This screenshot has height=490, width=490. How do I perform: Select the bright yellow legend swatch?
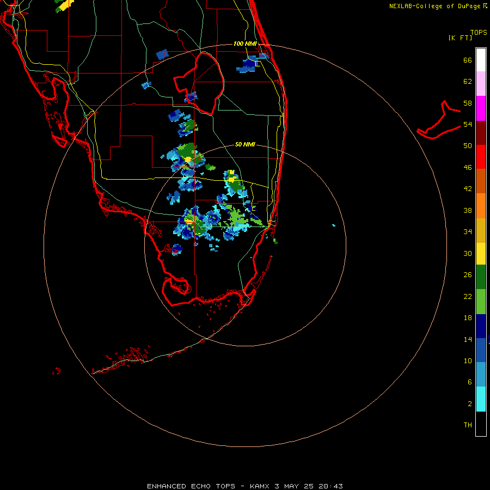coord(481,253)
